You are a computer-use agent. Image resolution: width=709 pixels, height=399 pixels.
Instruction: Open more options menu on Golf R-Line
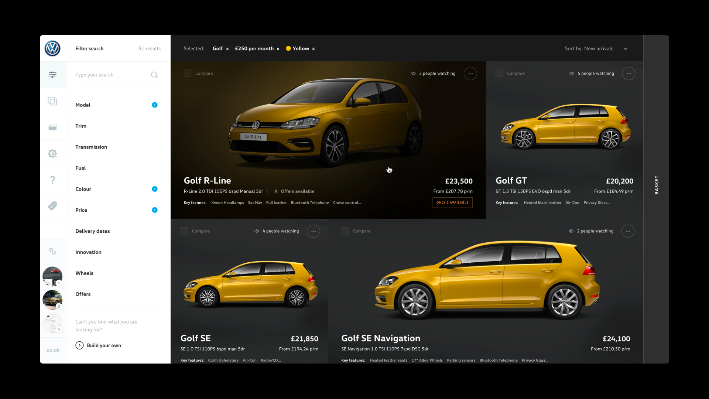[470, 74]
